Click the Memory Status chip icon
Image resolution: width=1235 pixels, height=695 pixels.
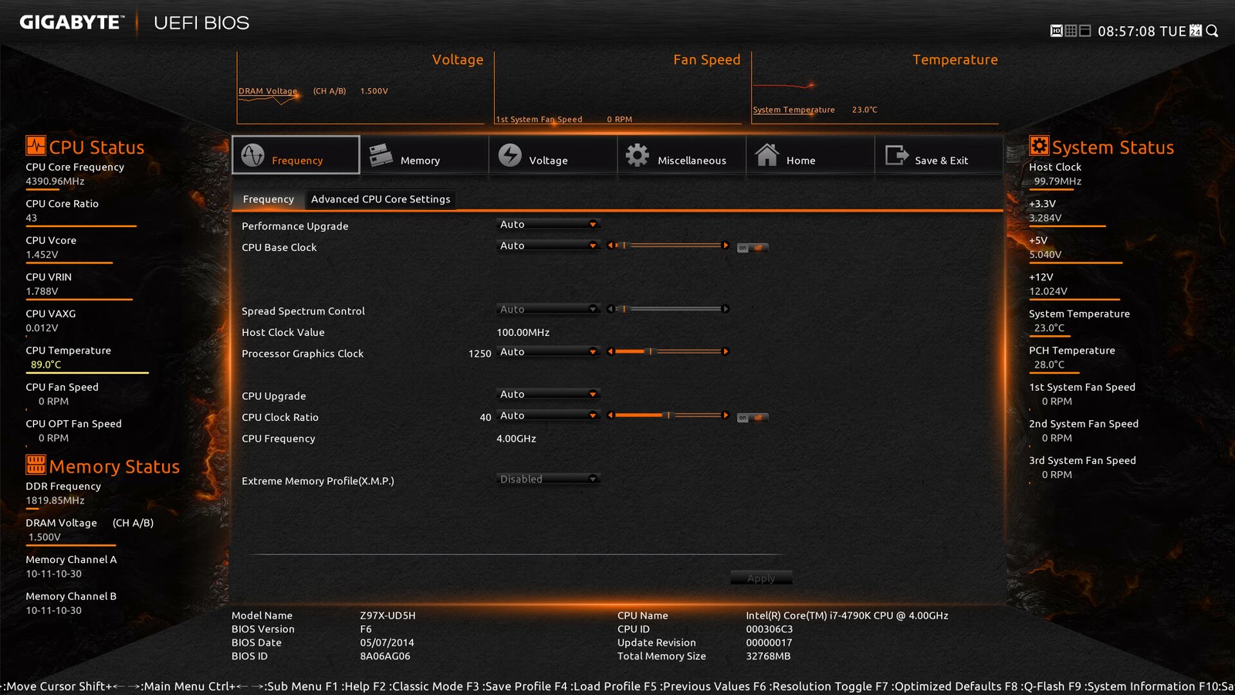click(36, 464)
